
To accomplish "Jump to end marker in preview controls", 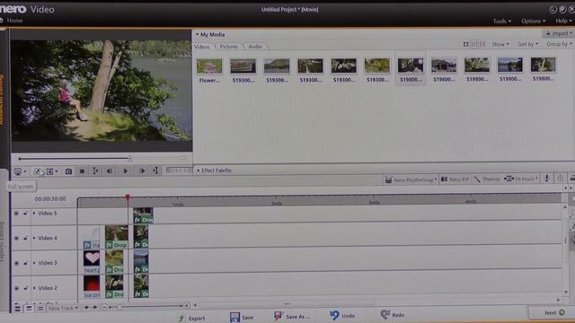I will click(155, 170).
